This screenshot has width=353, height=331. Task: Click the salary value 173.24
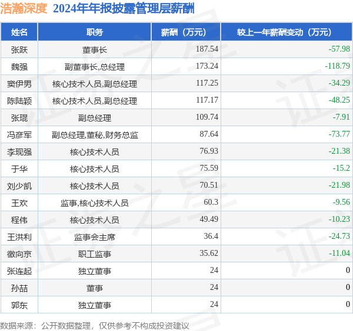(x=207, y=66)
